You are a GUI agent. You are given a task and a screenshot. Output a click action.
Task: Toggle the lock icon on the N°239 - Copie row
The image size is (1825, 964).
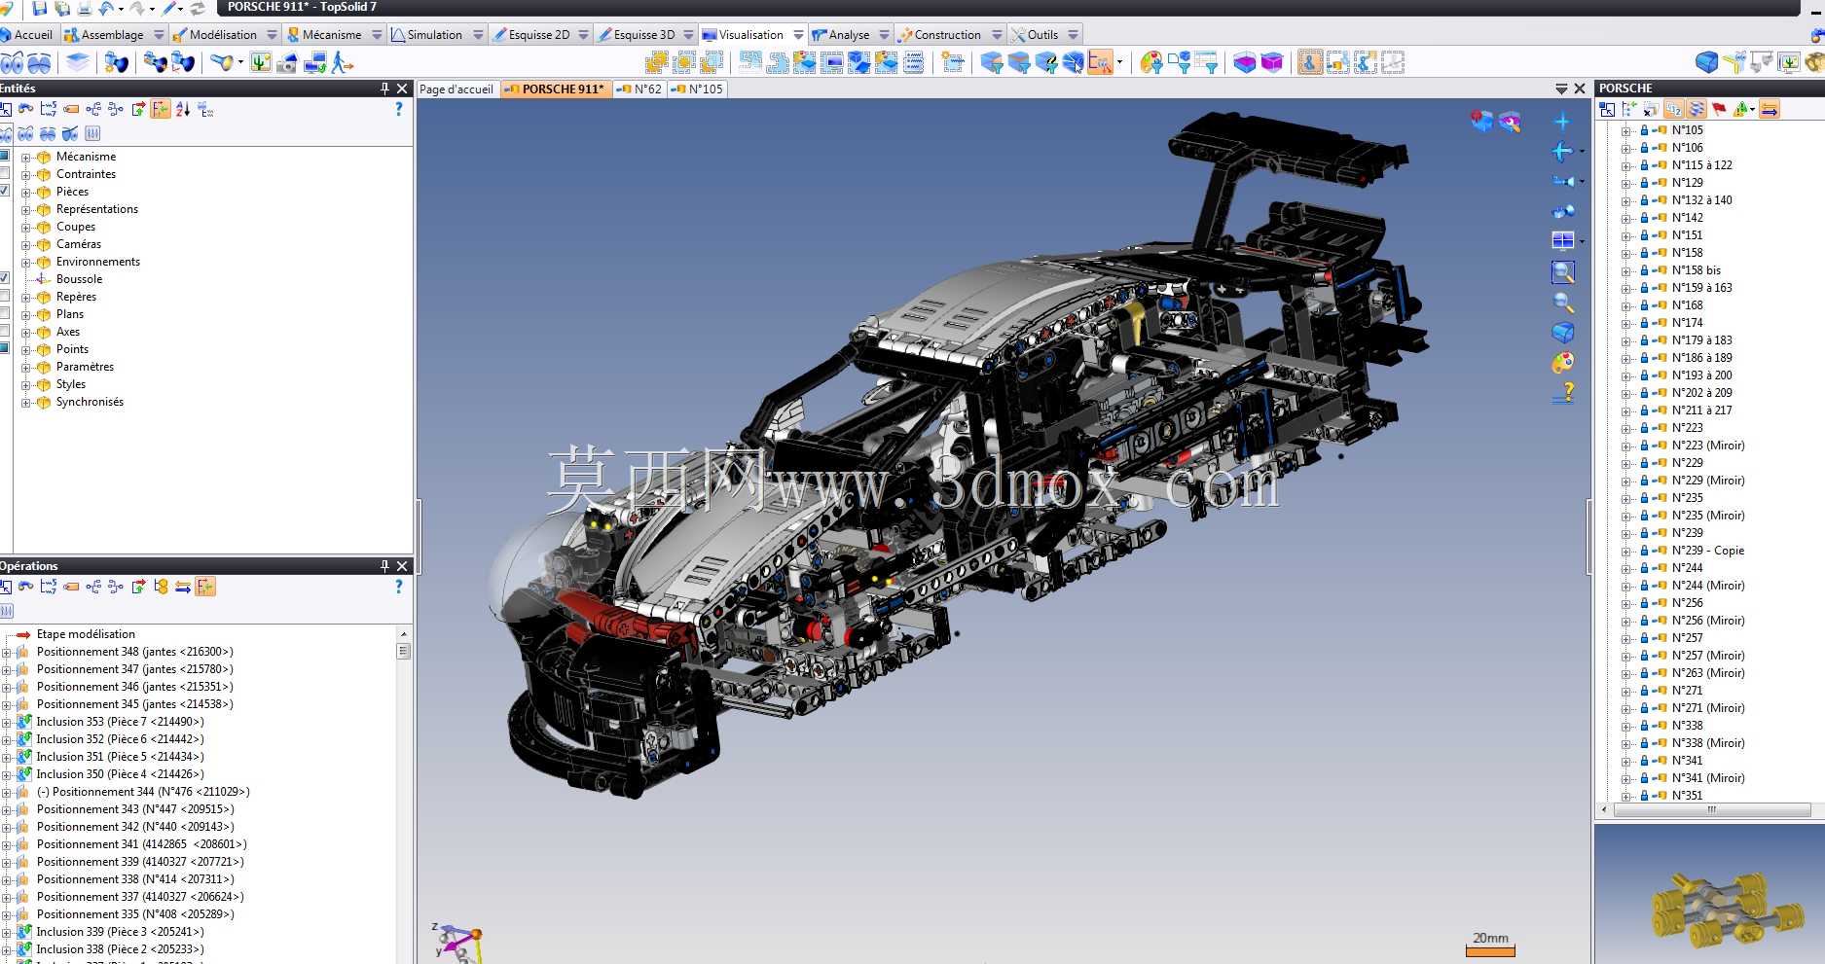(1644, 551)
